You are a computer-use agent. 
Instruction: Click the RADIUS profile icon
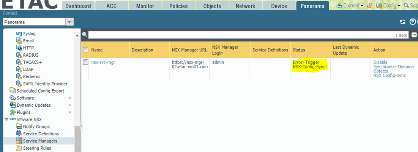click(x=19, y=55)
